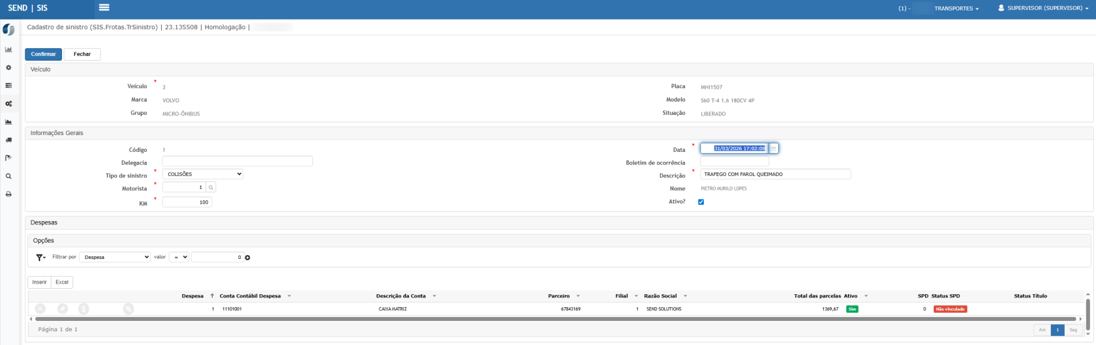Viewport: 1096px width, 345px height.
Task: Open the Data field calendar picker
Action: pyautogui.click(x=774, y=149)
